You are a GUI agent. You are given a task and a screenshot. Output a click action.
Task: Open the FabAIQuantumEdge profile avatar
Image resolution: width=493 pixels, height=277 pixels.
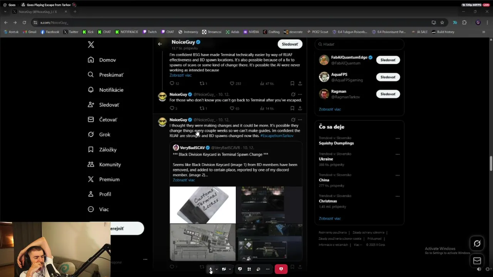point(324,60)
